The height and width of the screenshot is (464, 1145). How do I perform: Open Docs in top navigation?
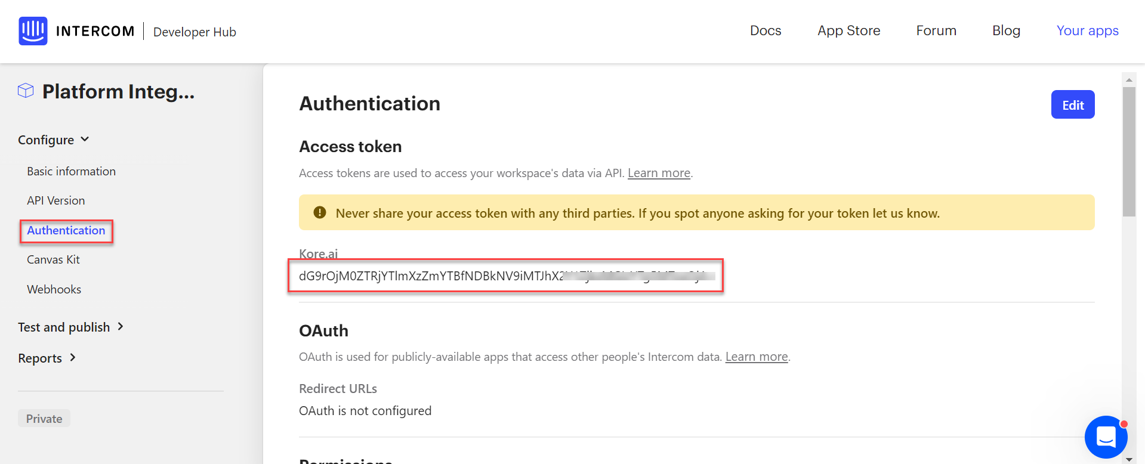coord(766,30)
